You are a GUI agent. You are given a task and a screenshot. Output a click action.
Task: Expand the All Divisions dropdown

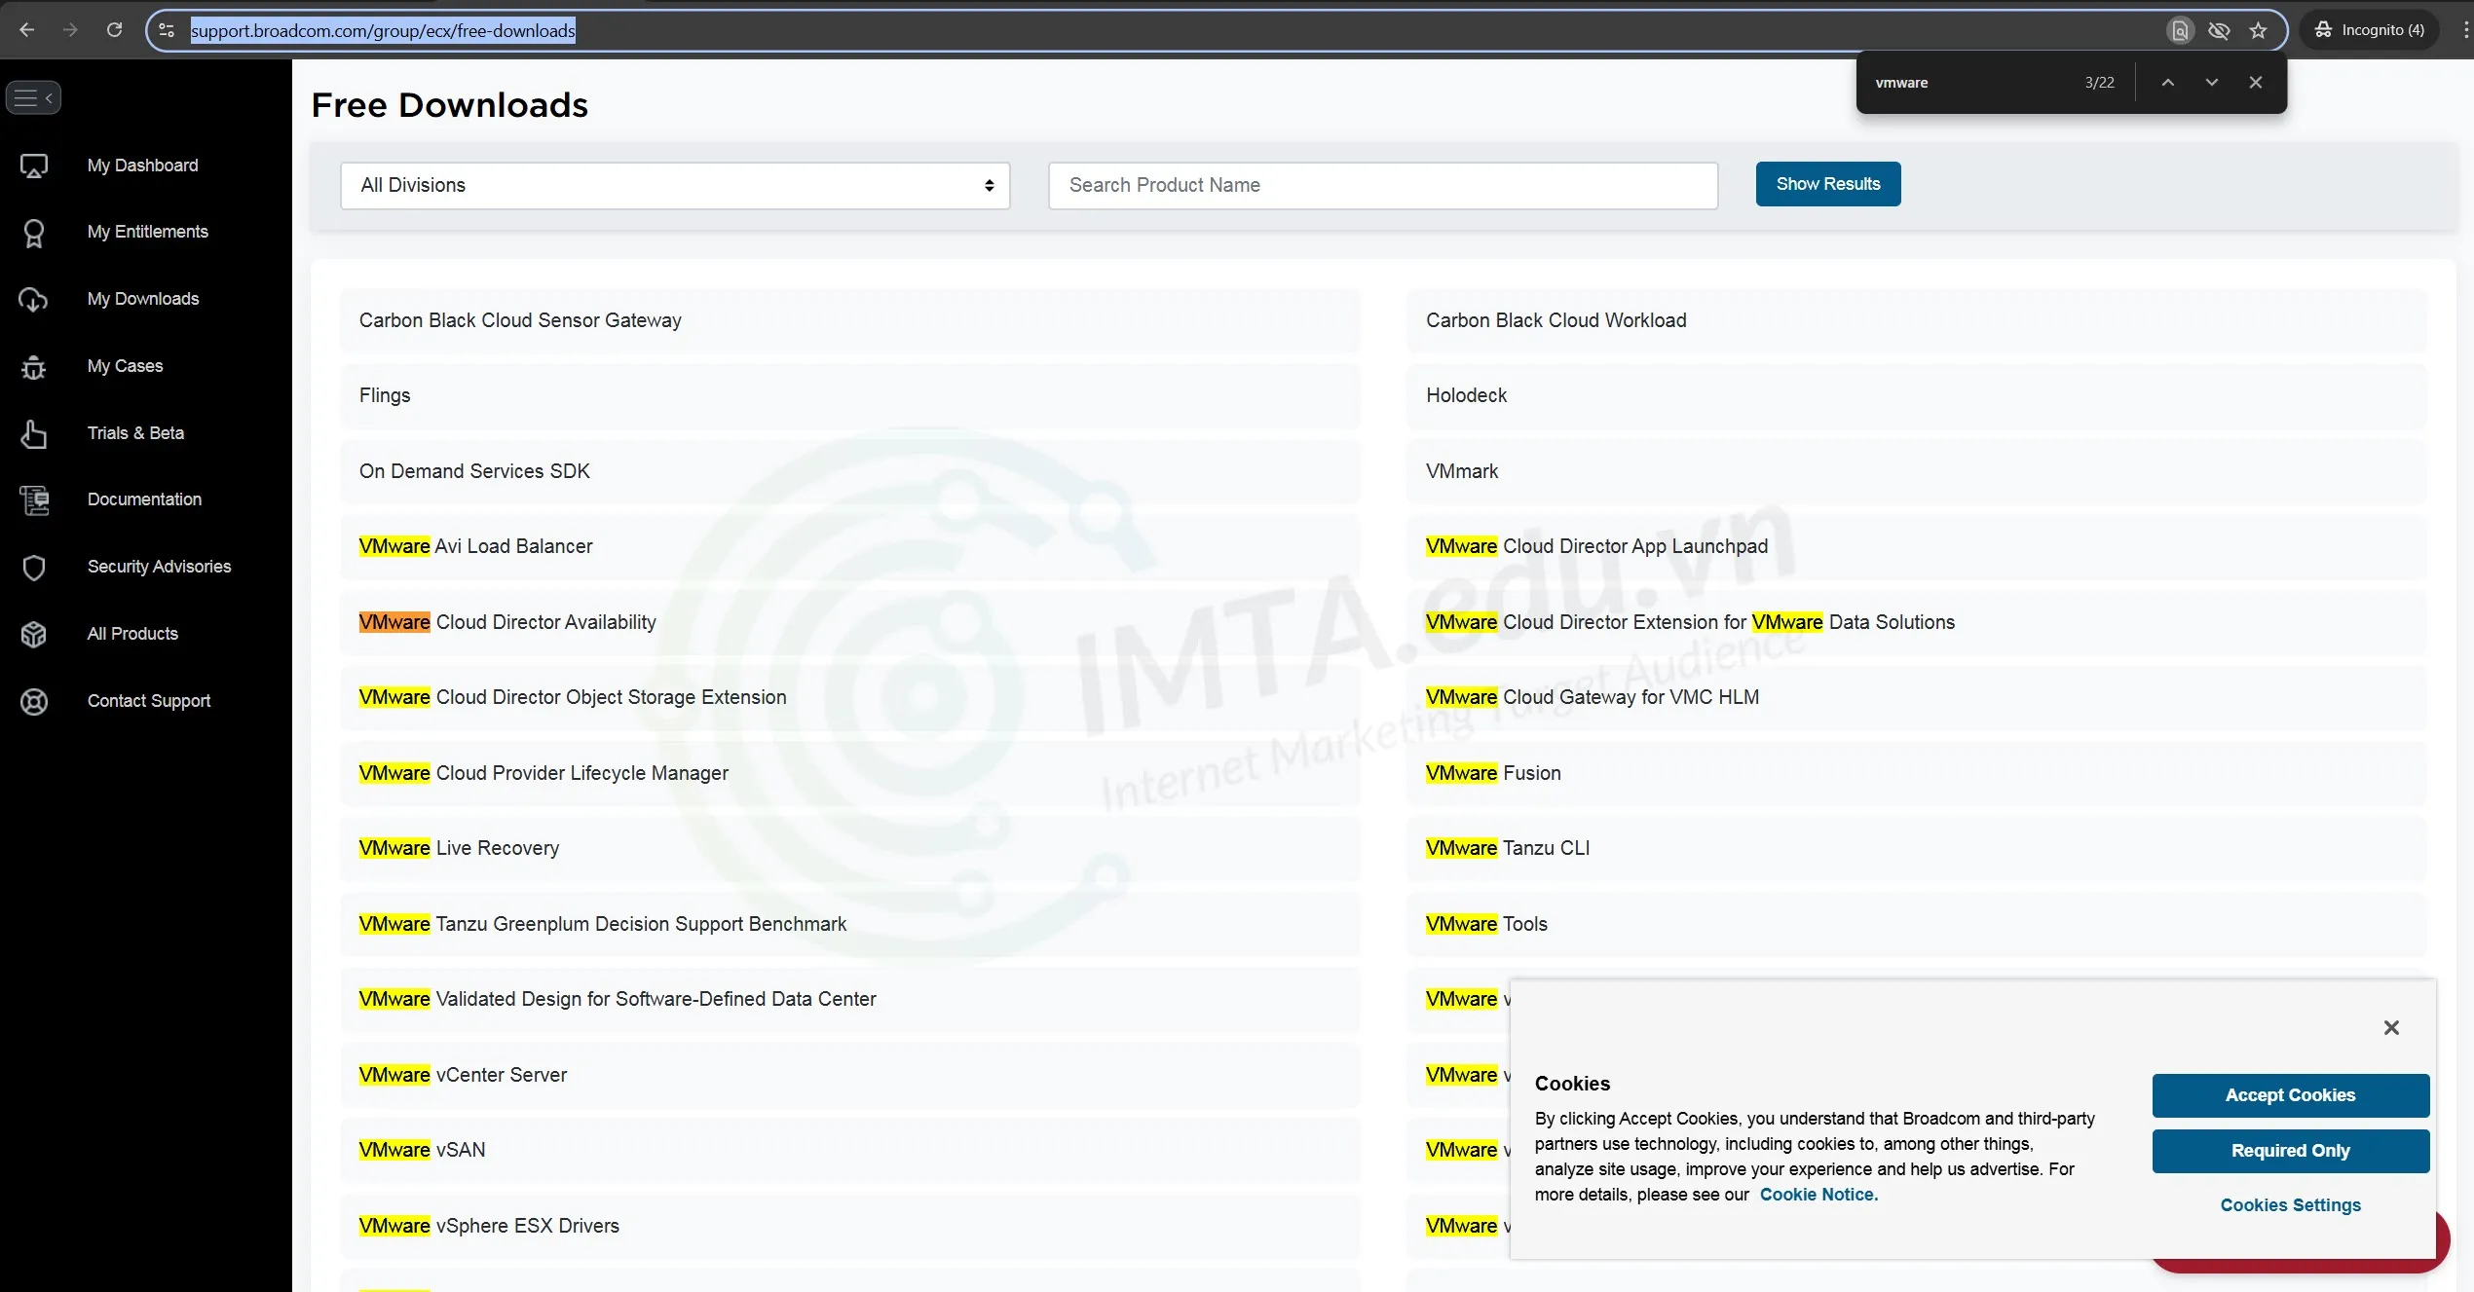(x=674, y=185)
